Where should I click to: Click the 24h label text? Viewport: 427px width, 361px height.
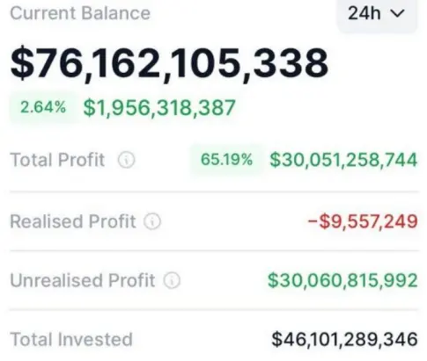[x=364, y=13]
